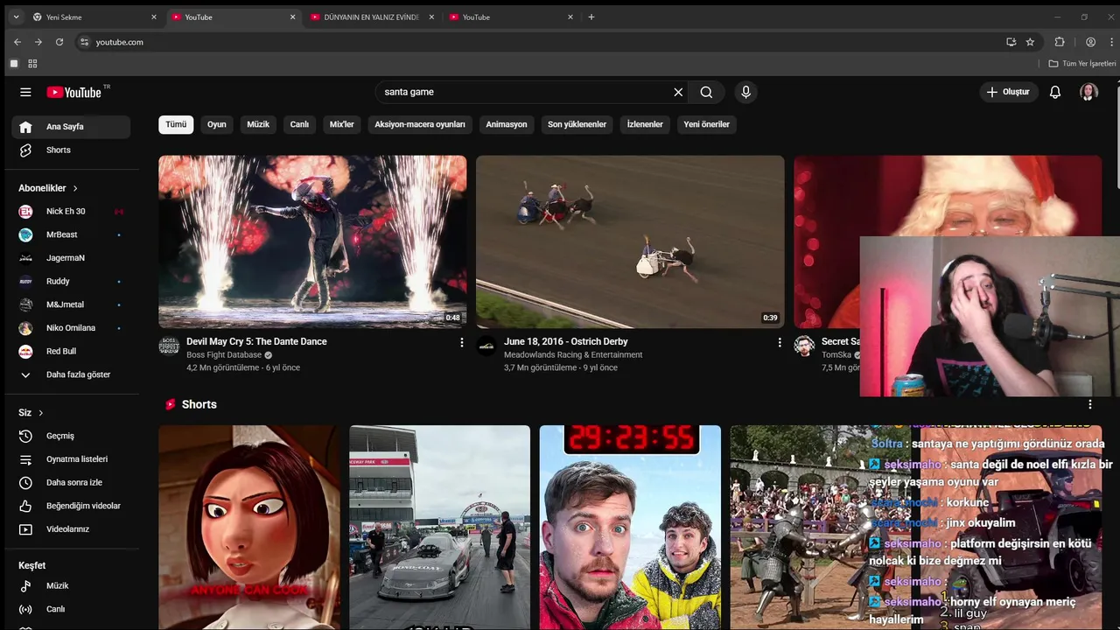Open Beğendiğim videolar

71,506
